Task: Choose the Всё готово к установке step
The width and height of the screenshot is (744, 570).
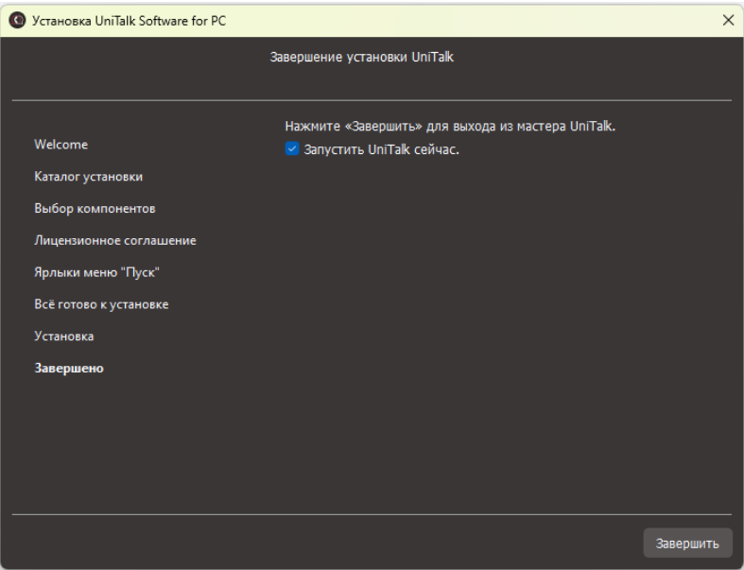Action: pos(101,304)
